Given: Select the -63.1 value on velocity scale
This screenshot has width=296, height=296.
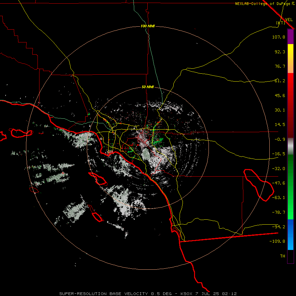Looking at the screenshot, I should [x=279, y=198].
